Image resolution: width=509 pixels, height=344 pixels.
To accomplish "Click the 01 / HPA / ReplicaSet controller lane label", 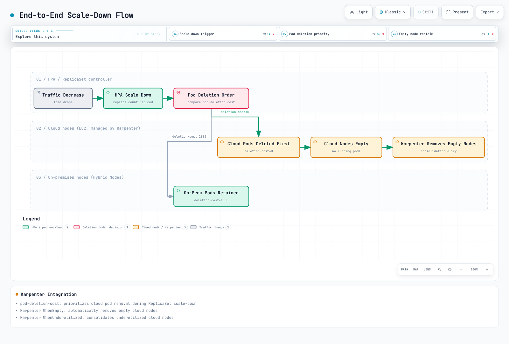I will 74,79.
